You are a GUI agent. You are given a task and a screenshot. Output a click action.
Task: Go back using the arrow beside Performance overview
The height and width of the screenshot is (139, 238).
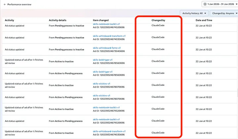point(5,5)
